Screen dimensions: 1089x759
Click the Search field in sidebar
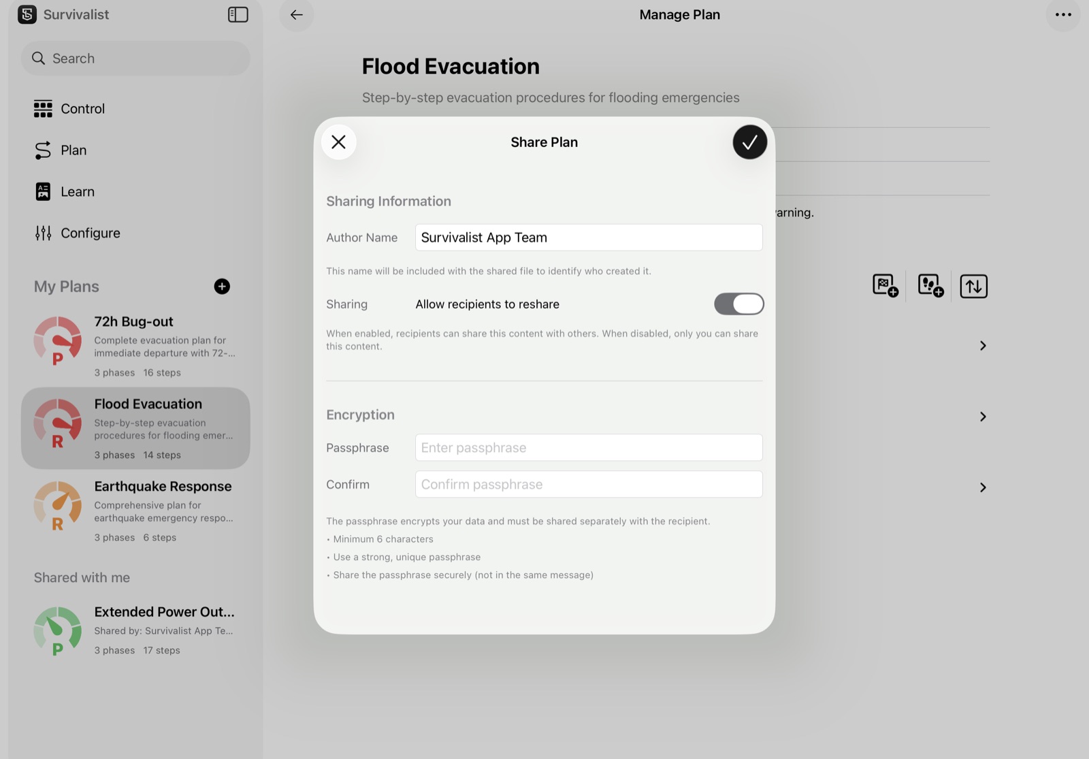tap(135, 59)
